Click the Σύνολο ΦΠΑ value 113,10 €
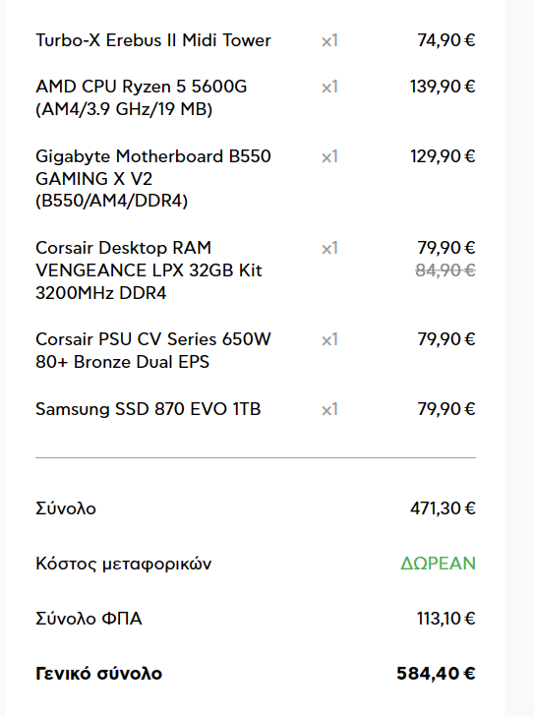Viewport: 534px width, 716px height. [x=445, y=619]
